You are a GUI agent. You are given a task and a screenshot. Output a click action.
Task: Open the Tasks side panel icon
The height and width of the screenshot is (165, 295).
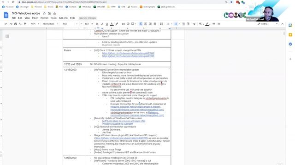point(290,44)
